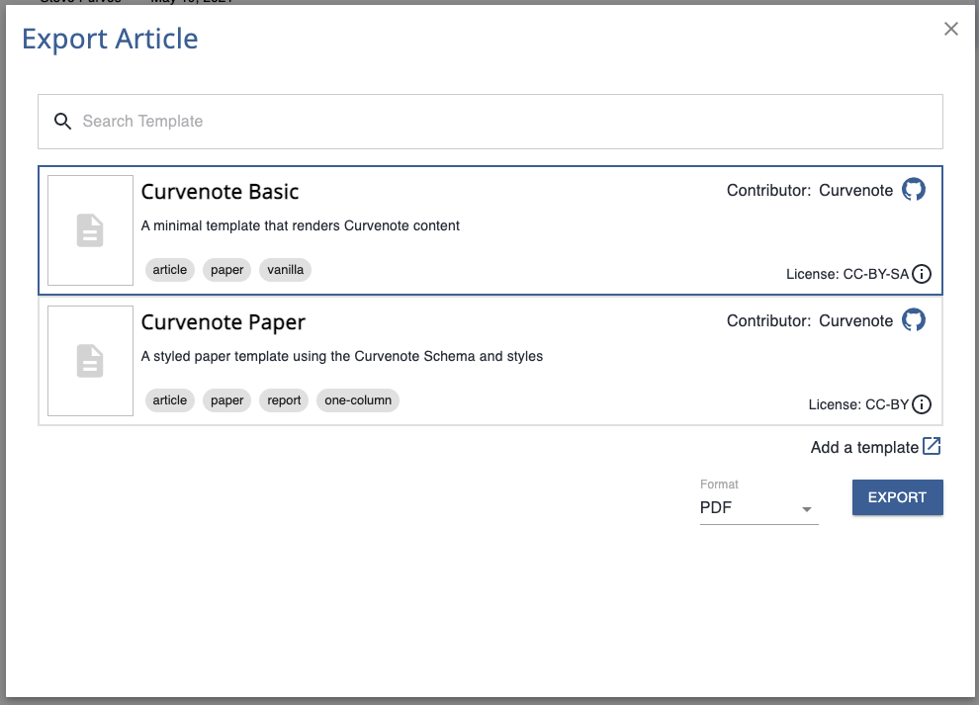Open the PDF Format dropdown

758,507
